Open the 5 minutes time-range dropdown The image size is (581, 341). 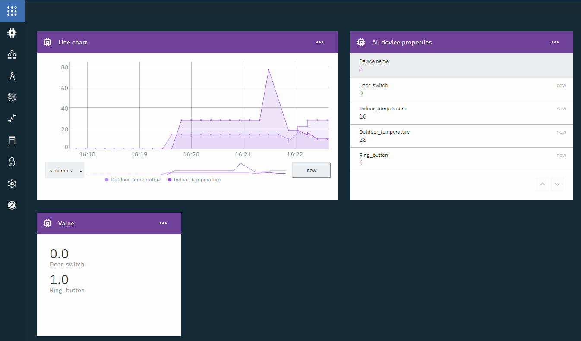tap(64, 170)
